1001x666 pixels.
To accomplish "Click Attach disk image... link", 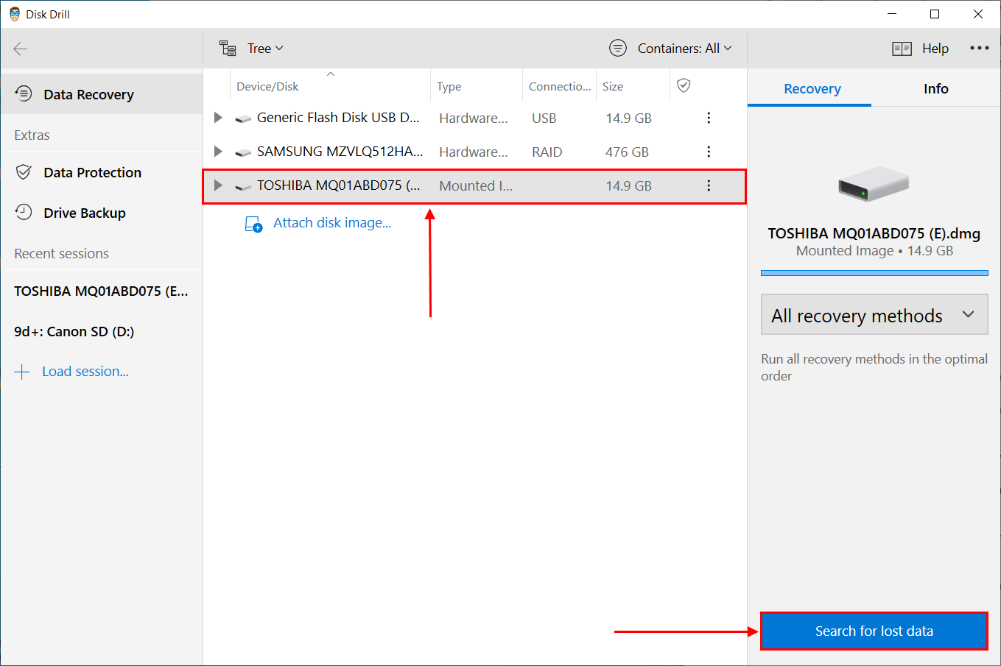I will coord(332,223).
